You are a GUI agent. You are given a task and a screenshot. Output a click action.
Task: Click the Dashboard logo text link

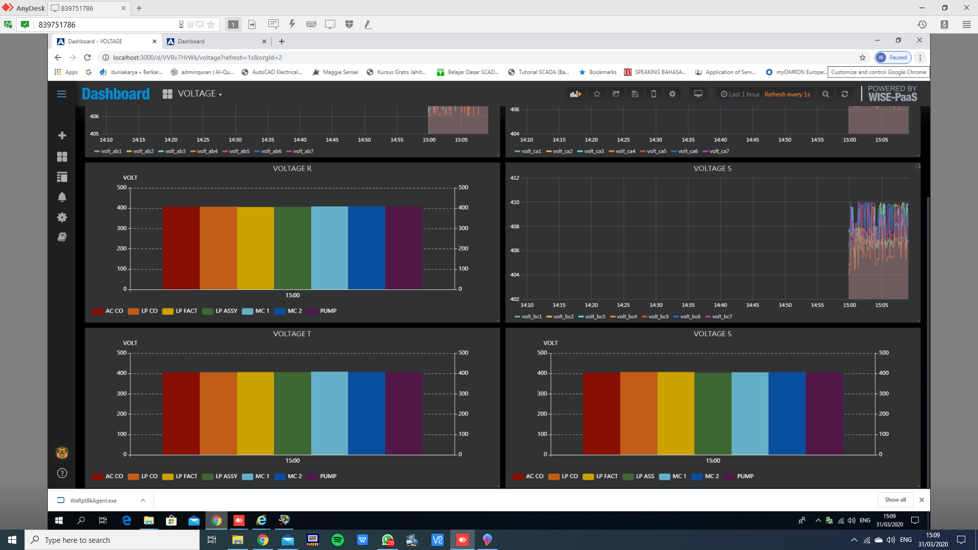(116, 94)
